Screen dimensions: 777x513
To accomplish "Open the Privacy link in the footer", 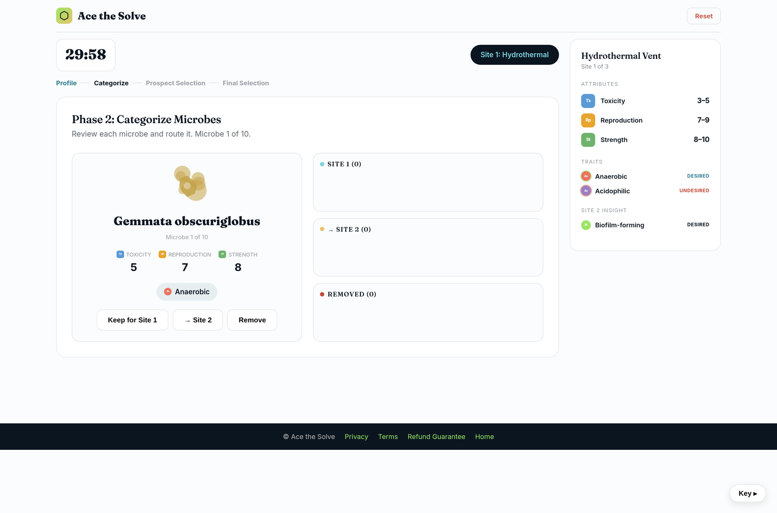I will tap(356, 437).
